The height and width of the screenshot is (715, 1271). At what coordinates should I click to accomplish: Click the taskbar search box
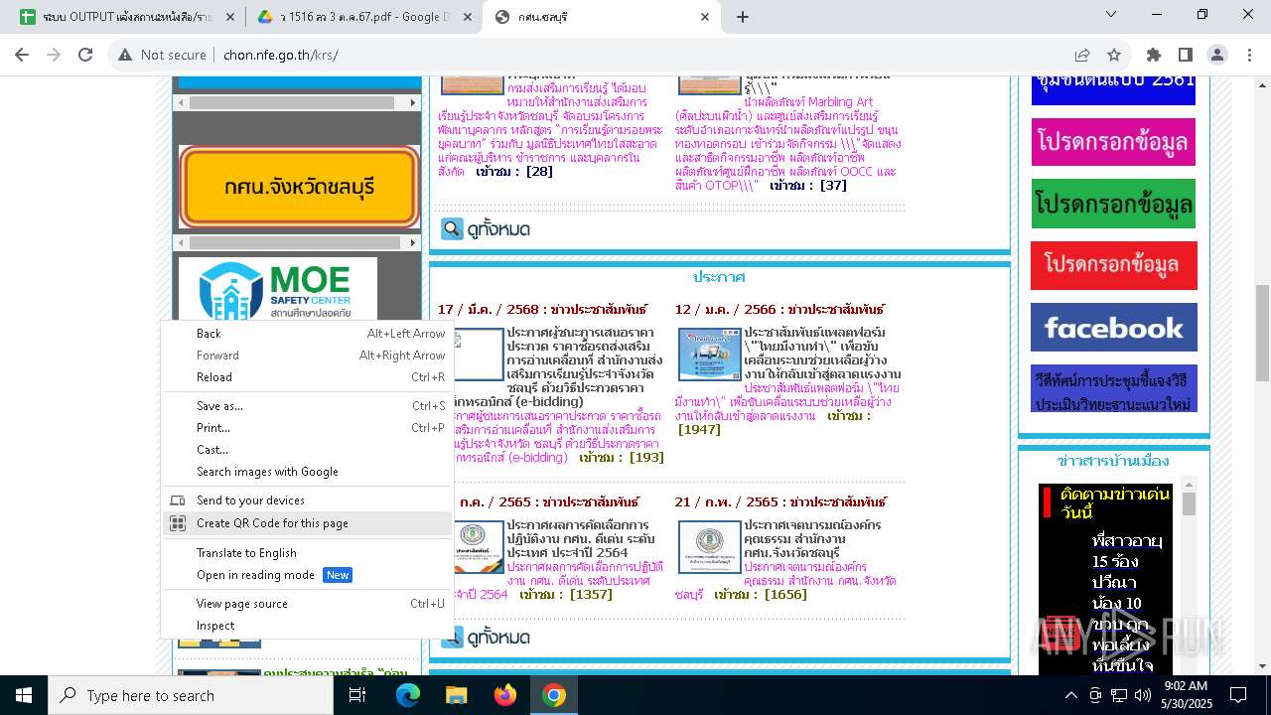coord(191,695)
